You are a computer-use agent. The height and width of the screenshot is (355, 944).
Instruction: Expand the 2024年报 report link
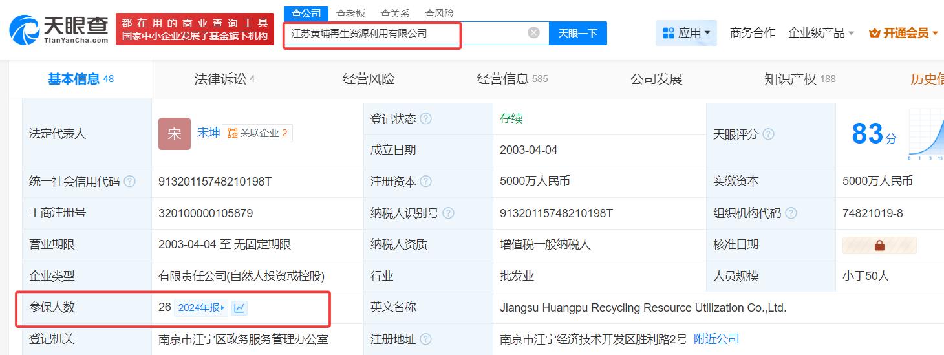pos(201,308)
